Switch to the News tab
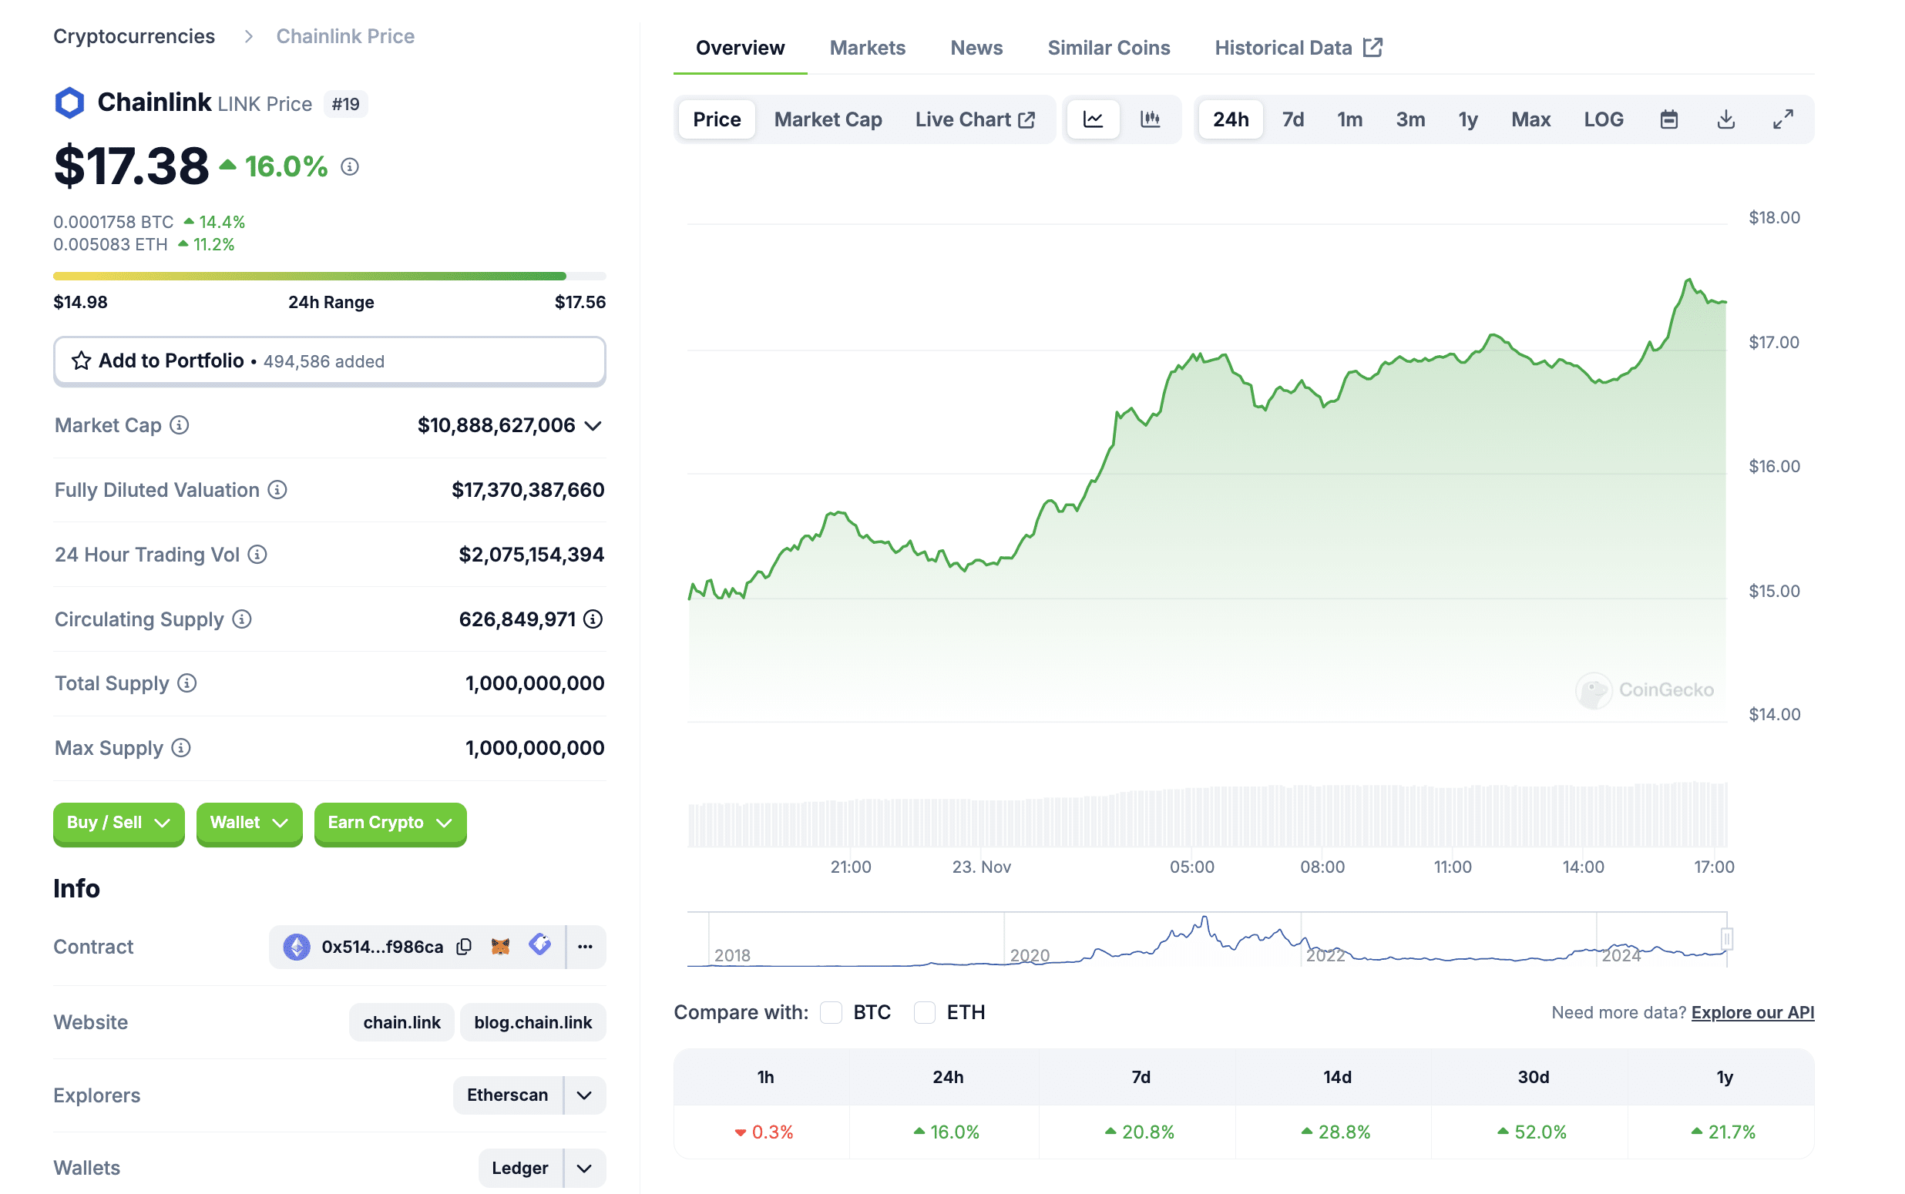Image resolution: width=1905 pixels, height=1194 pixels. (976, 48)
